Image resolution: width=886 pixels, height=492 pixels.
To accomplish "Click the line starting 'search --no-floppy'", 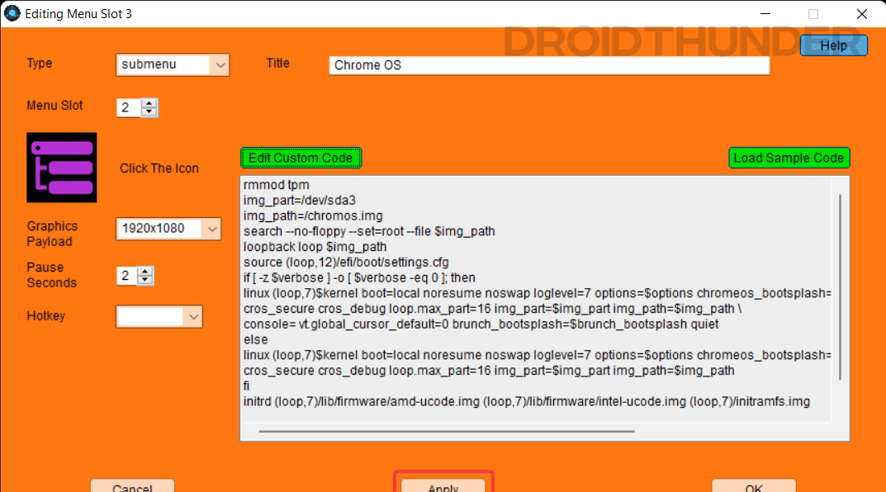I will tap(369, 232).
